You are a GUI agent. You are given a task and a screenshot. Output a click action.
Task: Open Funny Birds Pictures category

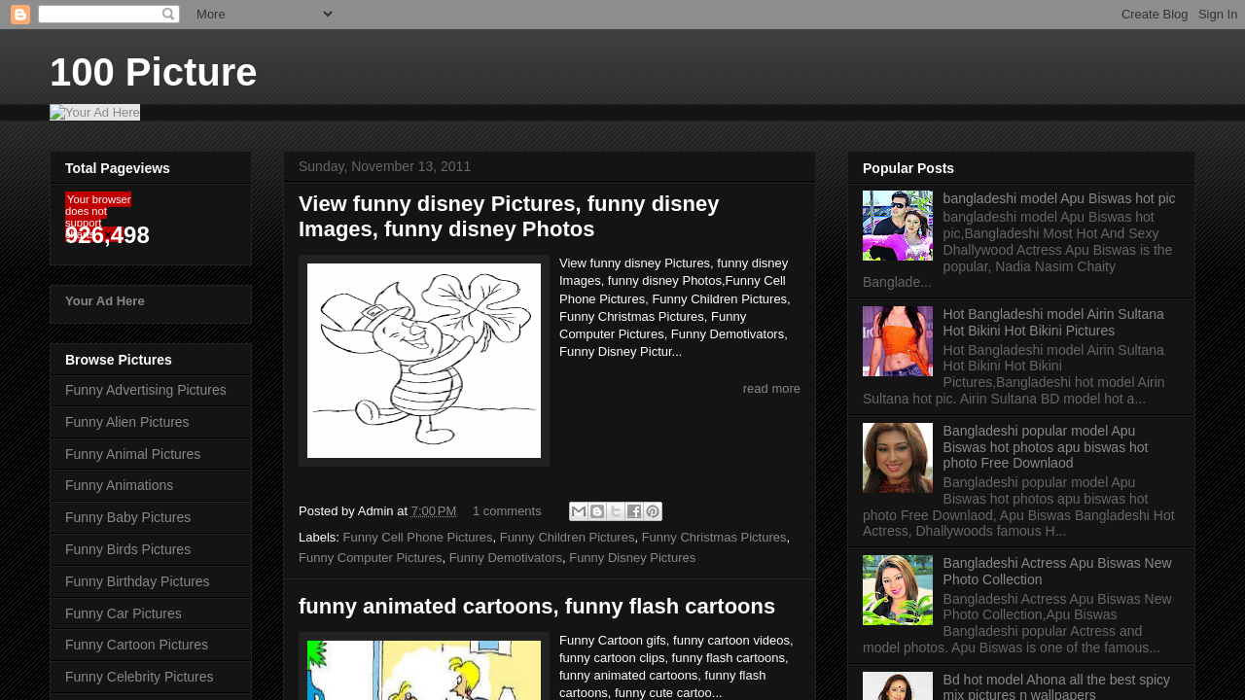128,549
